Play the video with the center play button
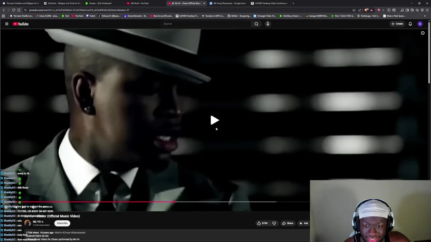This screenshot has width=431, height=242. (214, 120)
